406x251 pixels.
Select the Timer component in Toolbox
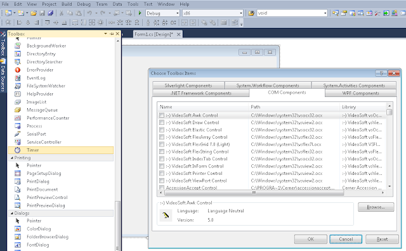click(61, 150)
